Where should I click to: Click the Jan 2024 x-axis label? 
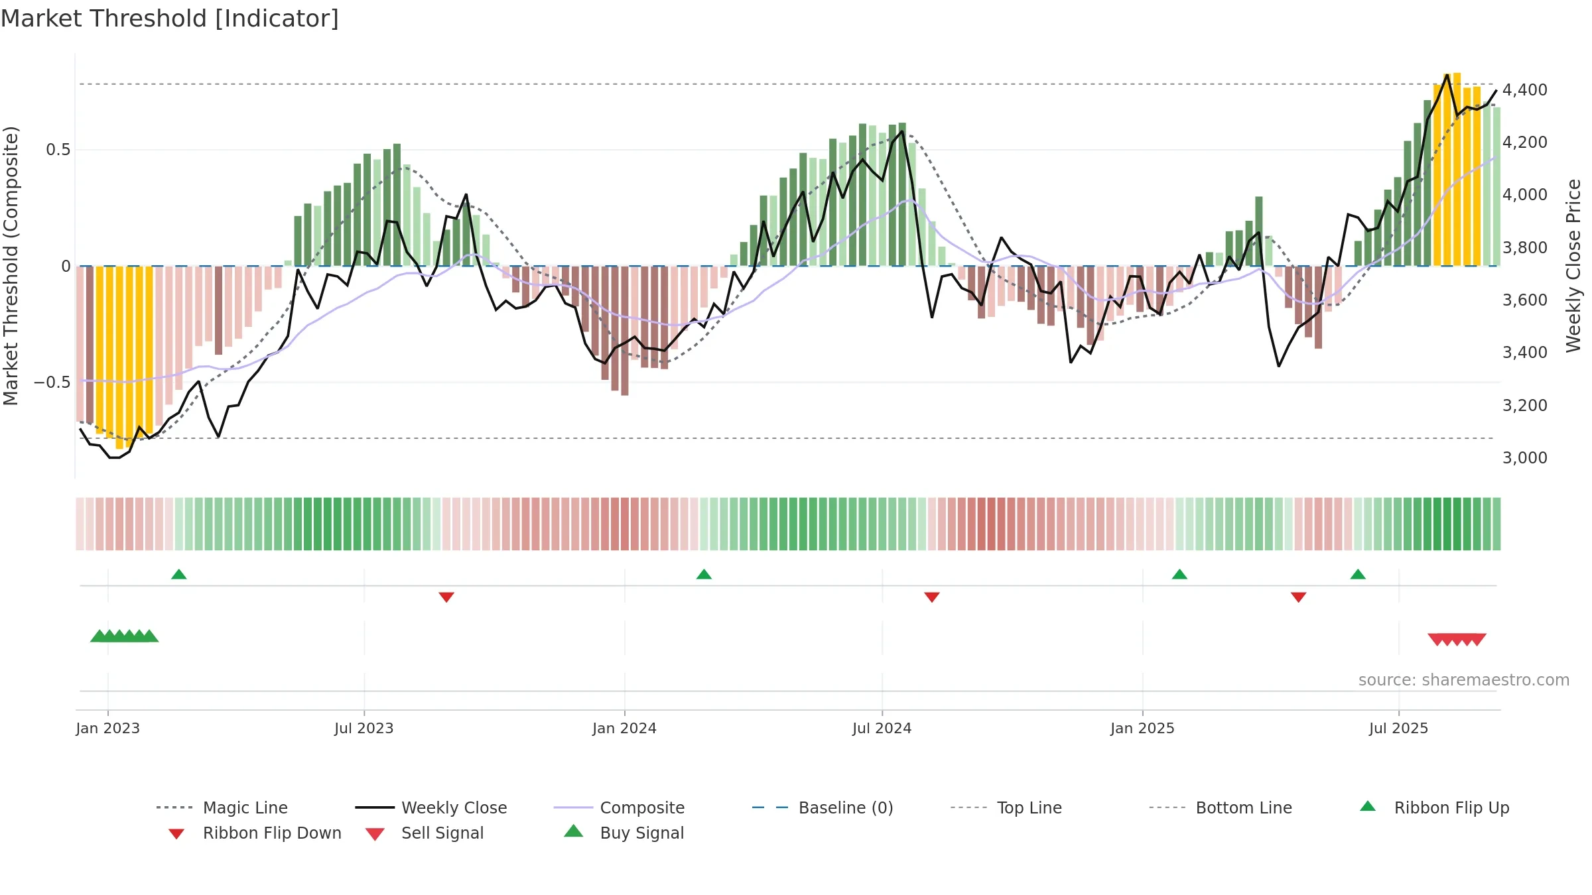(x=624, y=729)
